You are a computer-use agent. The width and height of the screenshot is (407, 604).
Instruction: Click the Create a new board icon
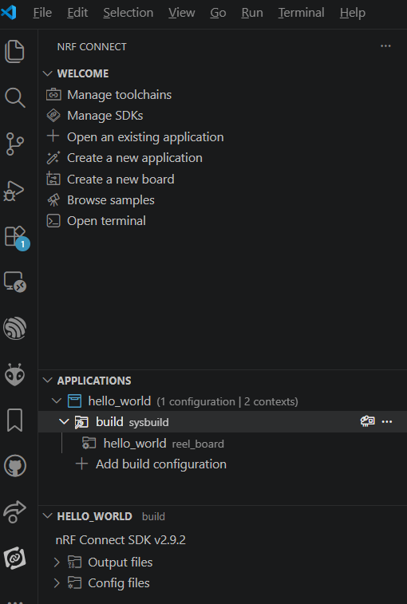(53, 179)
